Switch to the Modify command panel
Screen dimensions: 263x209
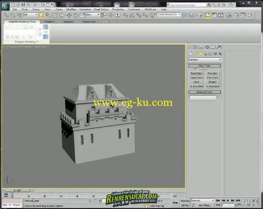point(195,47)
